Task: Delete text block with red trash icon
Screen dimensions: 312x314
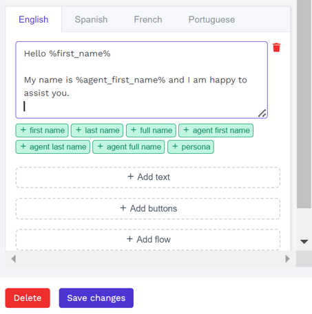Action: 276,47
